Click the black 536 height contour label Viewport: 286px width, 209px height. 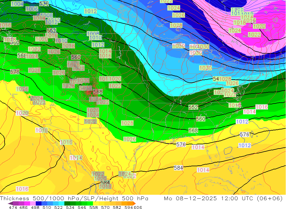[x=44, y=3]
